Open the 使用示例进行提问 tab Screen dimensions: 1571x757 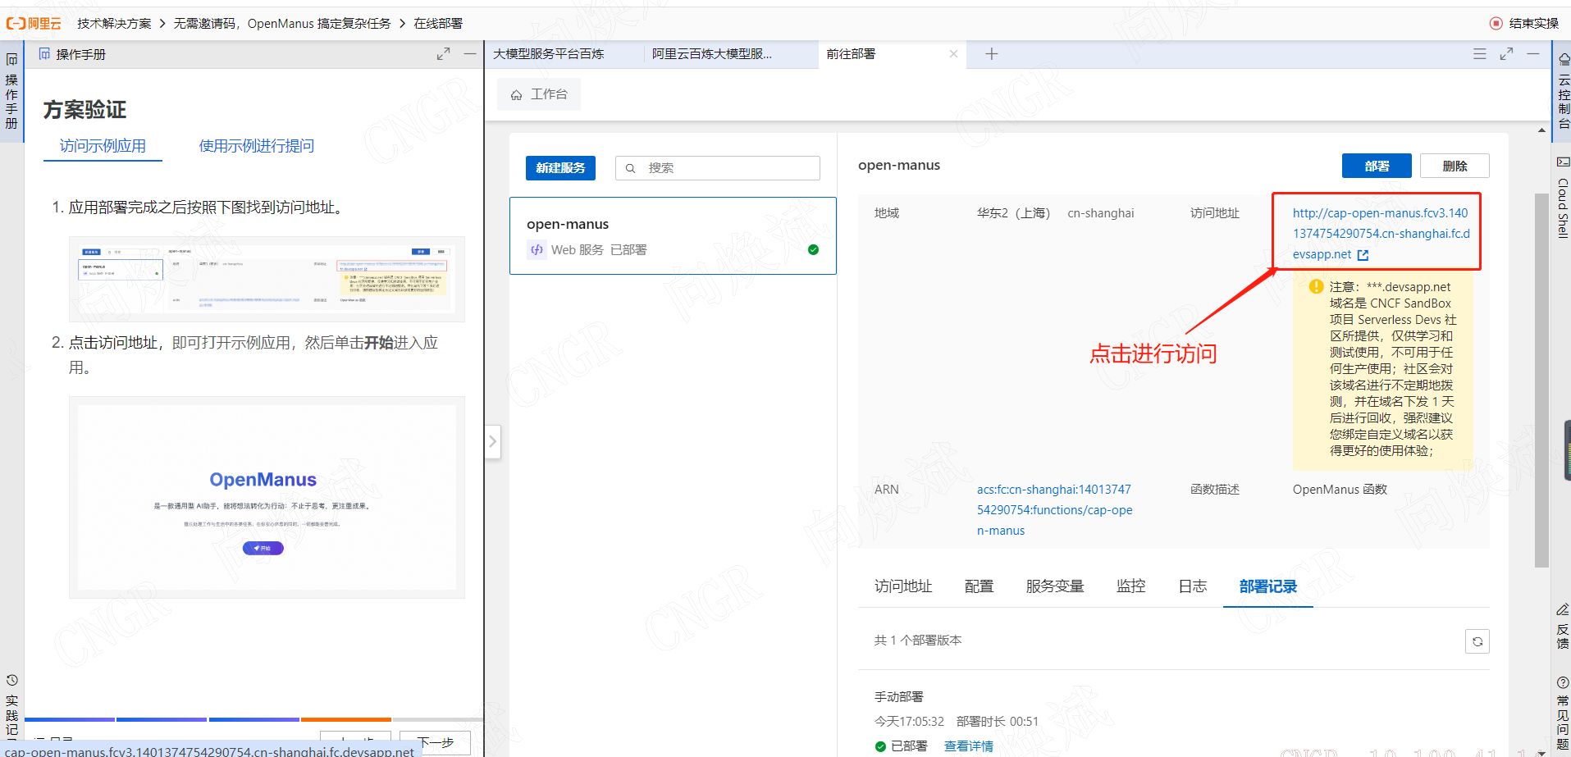tap(256, 146)
